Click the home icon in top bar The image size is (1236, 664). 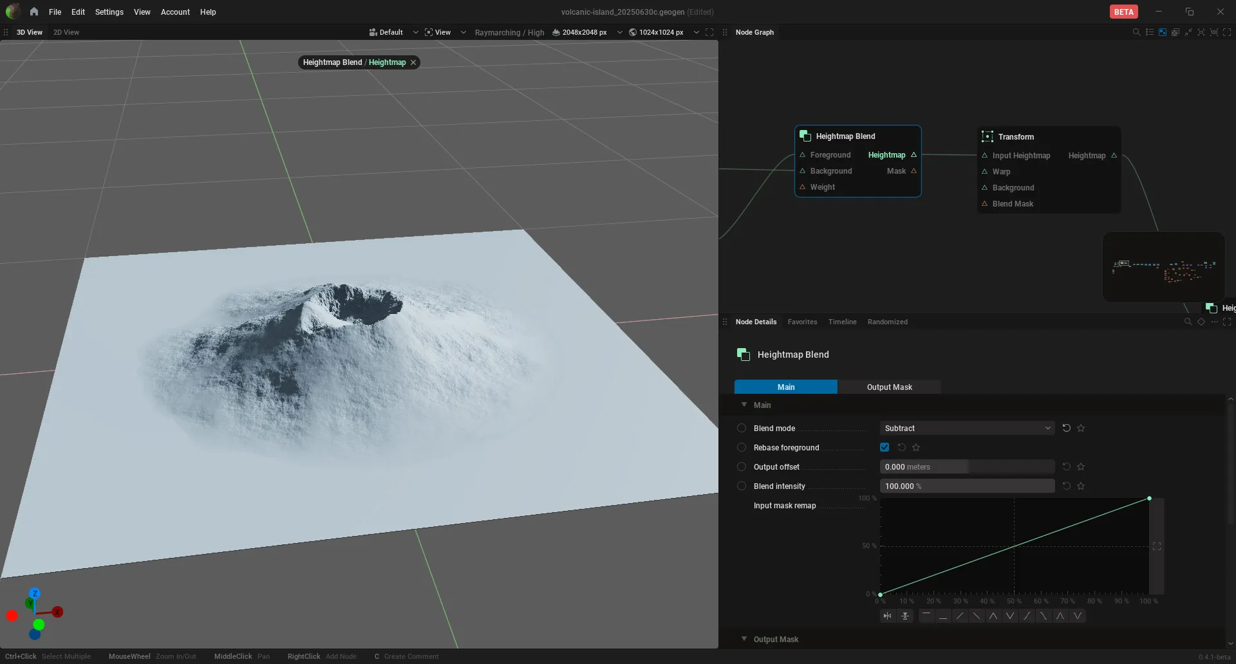pyautogui.click(x=34, y=12)
